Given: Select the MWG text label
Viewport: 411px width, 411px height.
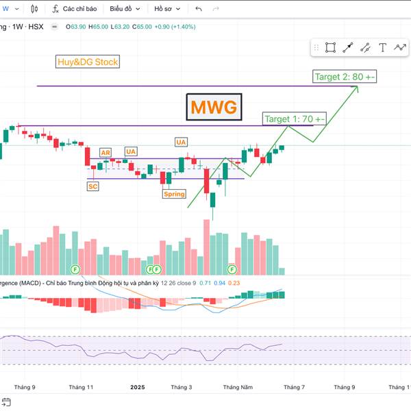Looking at the screenshot, I should [214, 107].
